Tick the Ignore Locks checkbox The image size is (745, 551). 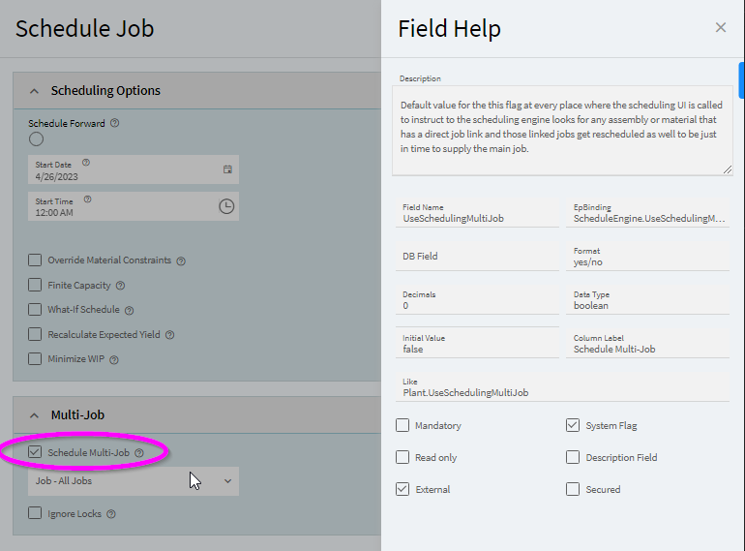35,513
